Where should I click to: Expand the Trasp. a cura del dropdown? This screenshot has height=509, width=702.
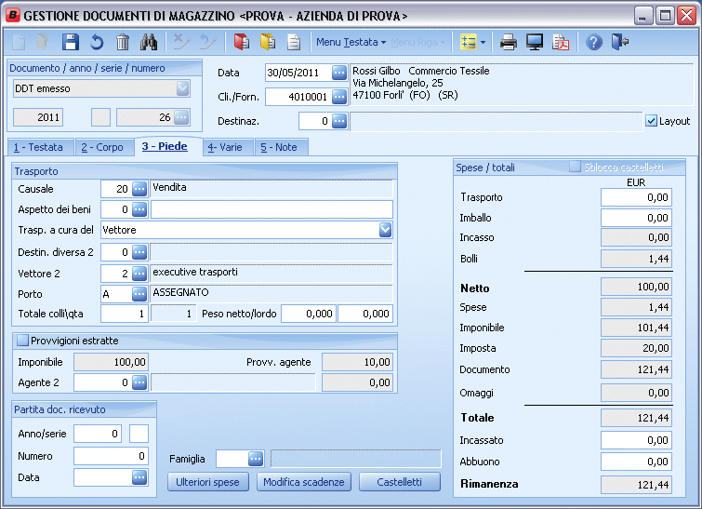[385, 230]
